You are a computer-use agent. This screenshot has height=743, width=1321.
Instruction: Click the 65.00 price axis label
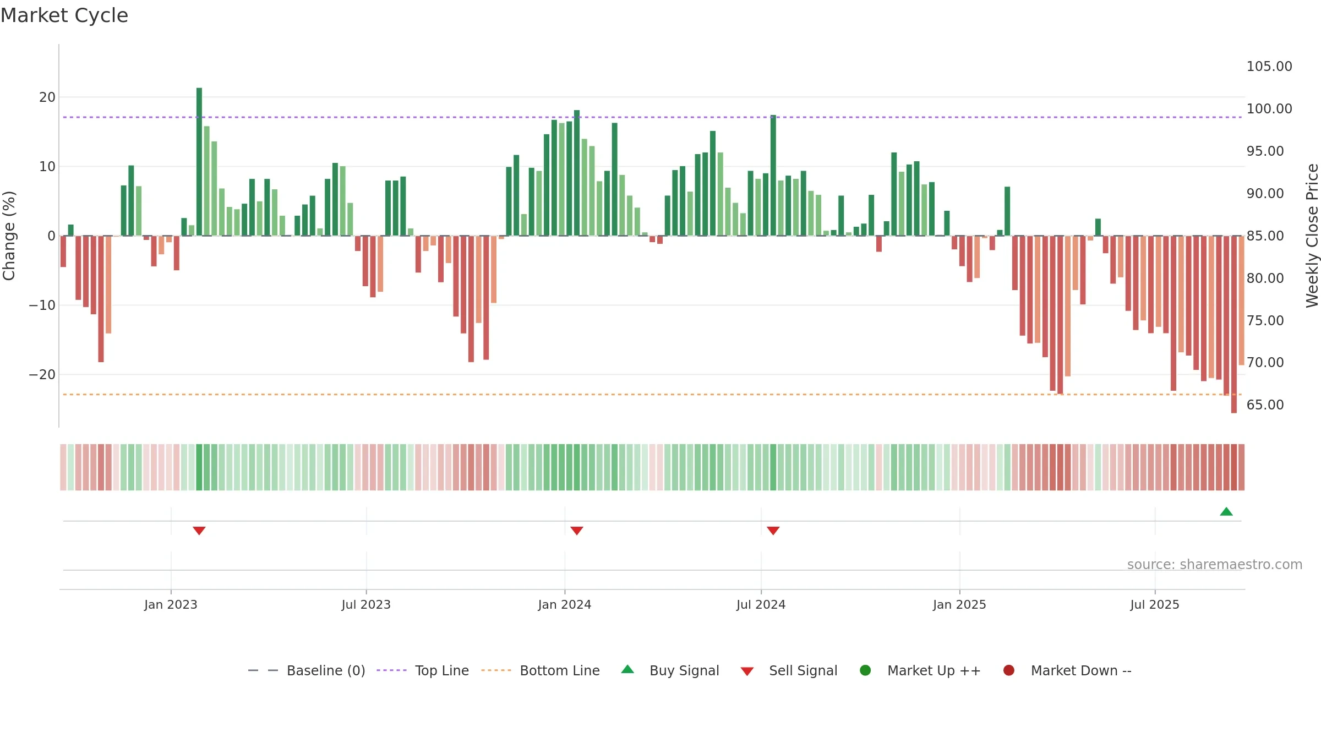coord(1265,405)
